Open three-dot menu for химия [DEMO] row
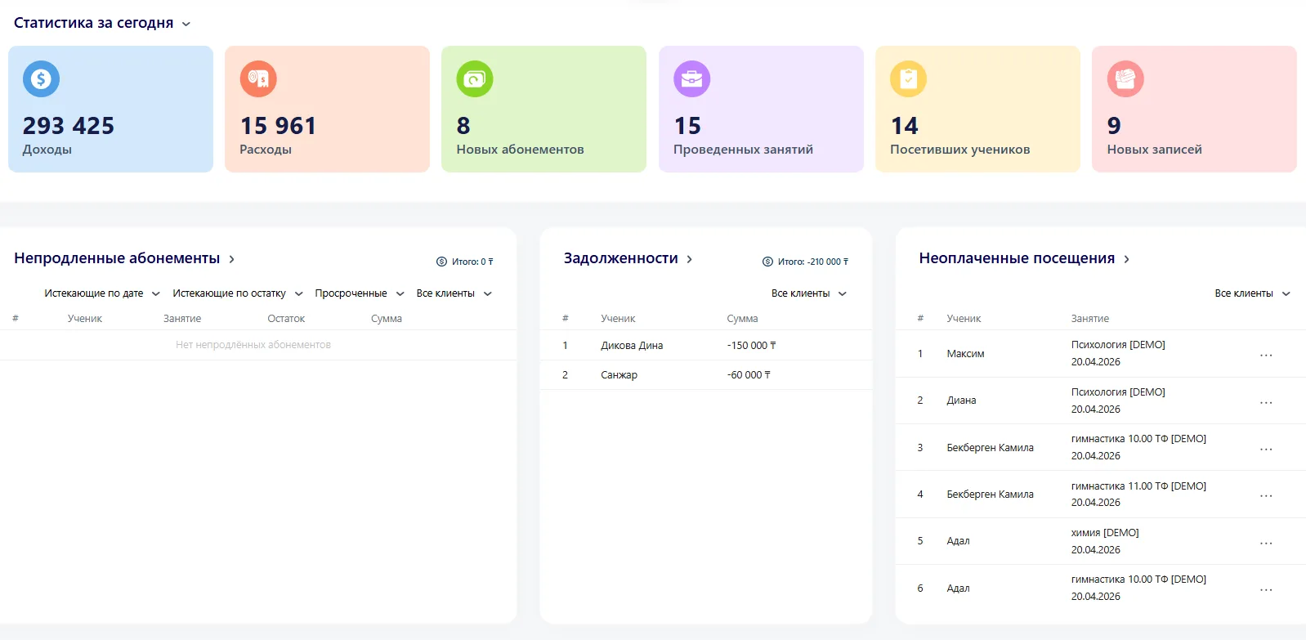The height and width of the screenshot is (640, 1306). coord(1266,542)
